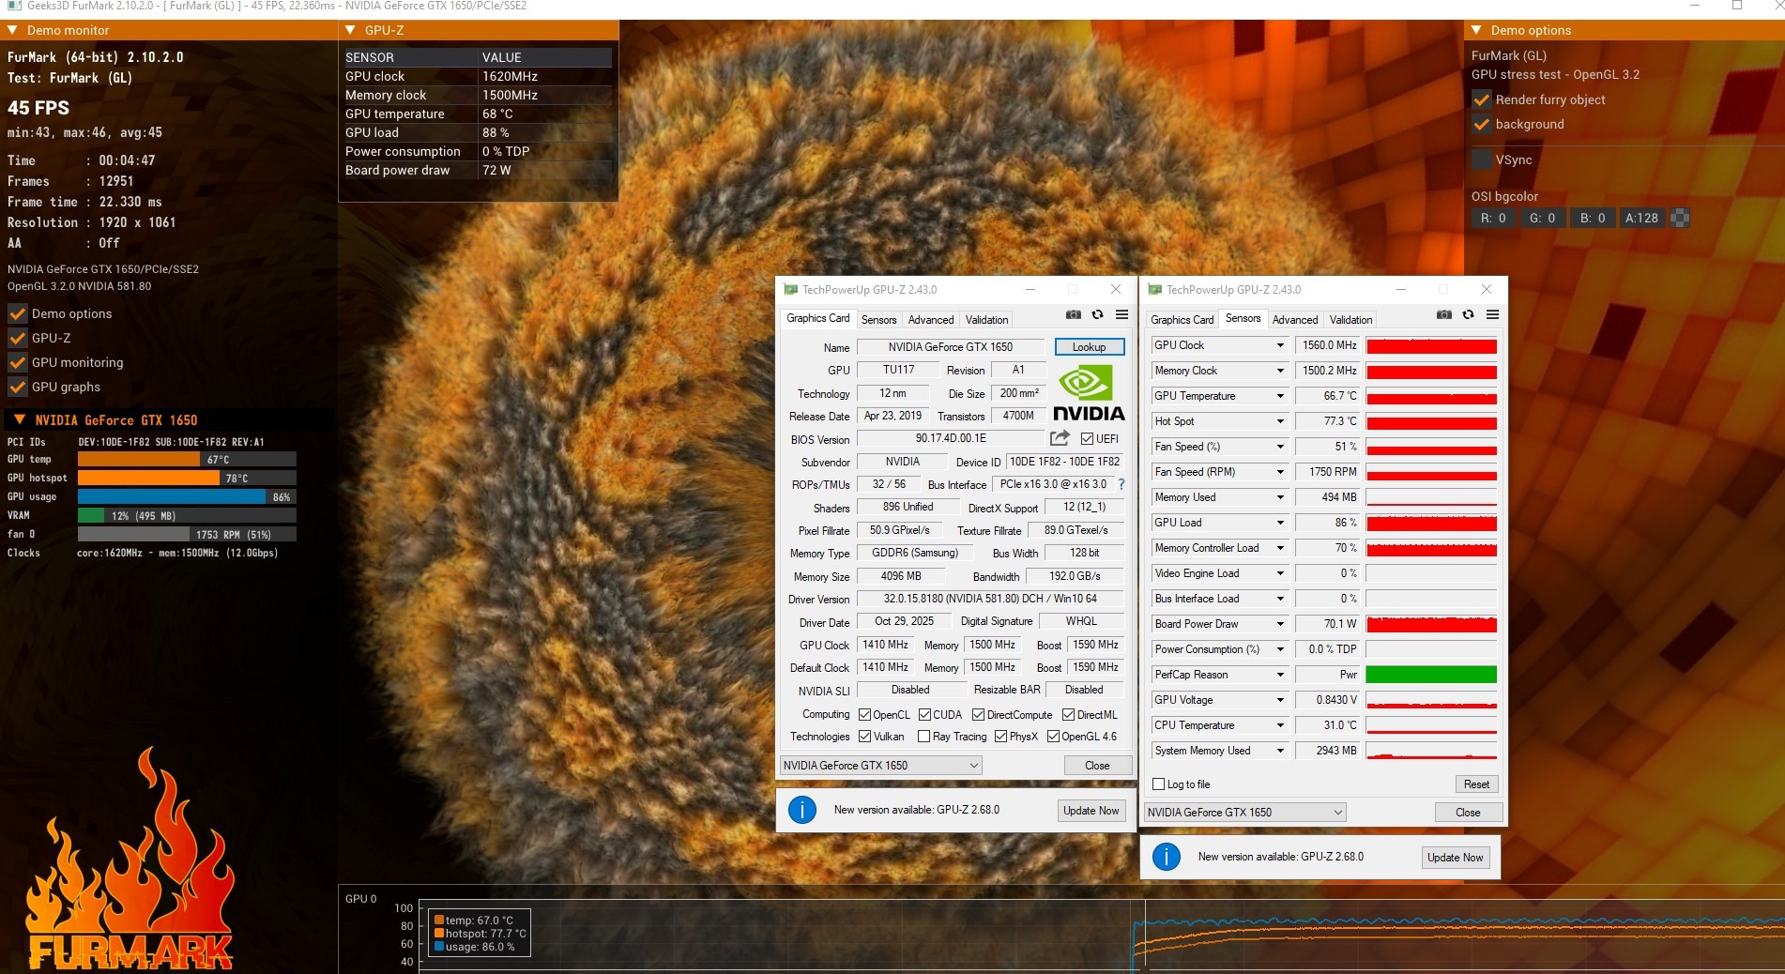Screen dimensions: 1785x974
Task: Uncheck the GPU-Z checkbox in Demo monitor
Action: point(18,338)
